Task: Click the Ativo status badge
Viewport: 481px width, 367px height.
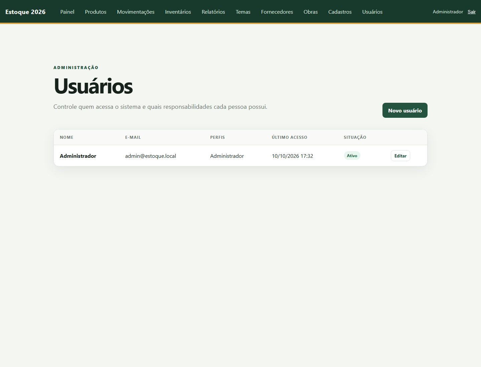Action: pos(352,155)
